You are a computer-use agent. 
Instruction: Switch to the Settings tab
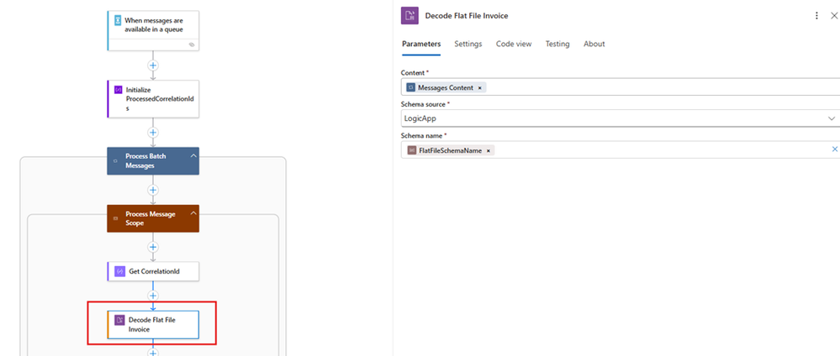pyautogui.click(x=468, y=44)
